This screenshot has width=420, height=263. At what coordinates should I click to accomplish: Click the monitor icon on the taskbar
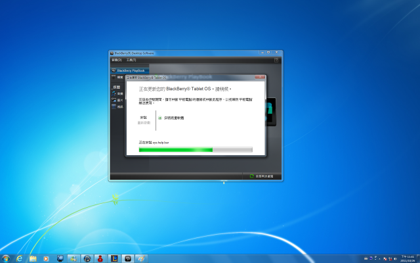pos(60,258)
